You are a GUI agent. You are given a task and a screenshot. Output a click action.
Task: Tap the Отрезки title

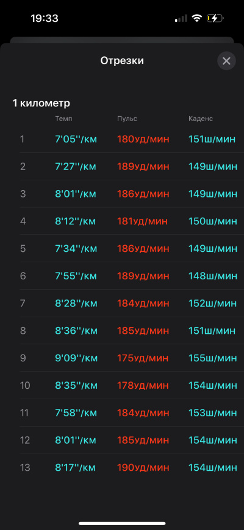click(122, 61)
